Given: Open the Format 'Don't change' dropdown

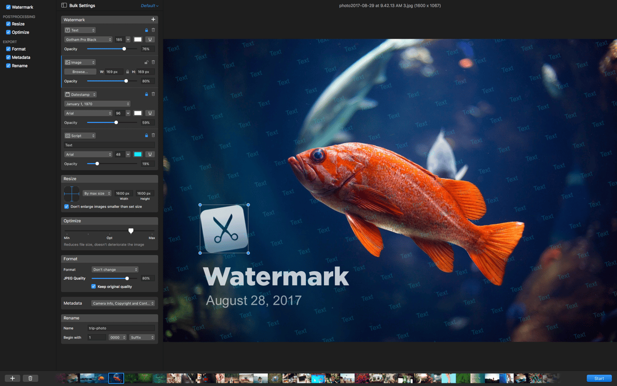Looking at the screenshot, I should (114, 269).
